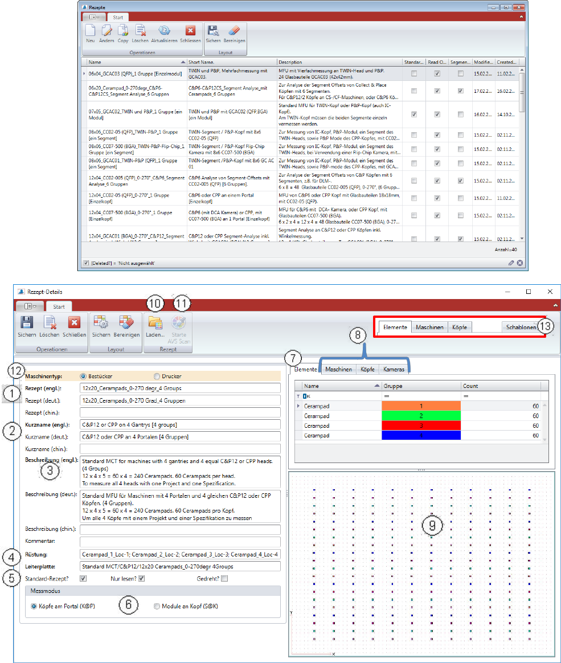Click the Neu icon in Rezepte toolbar
Screen dimensions: 561x663
click(x=90, y=32)
